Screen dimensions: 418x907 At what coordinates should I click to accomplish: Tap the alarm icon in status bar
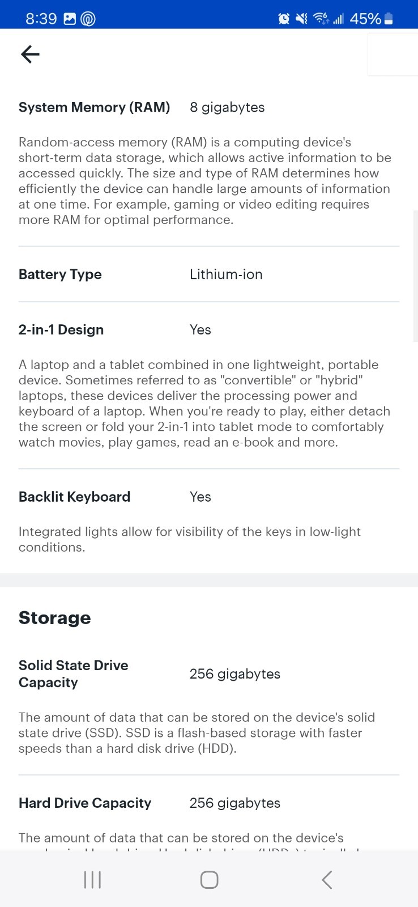284,19
